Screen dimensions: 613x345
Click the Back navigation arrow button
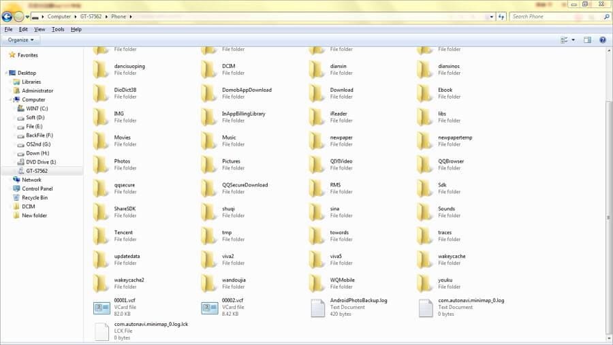(x=7, y=17)
